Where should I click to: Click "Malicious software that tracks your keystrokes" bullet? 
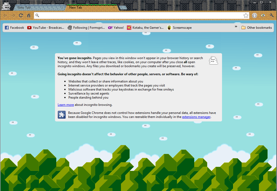tap(121, 89)
